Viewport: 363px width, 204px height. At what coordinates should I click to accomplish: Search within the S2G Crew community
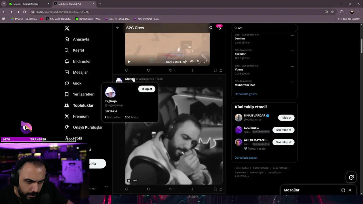[211, 28]
